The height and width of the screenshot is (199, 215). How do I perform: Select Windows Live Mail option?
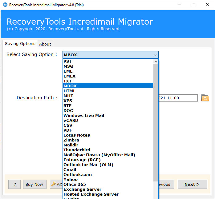point(108,115)
